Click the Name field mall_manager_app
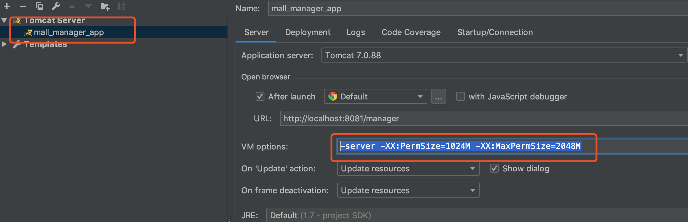The image size is (688, 222). coord(478,8)
